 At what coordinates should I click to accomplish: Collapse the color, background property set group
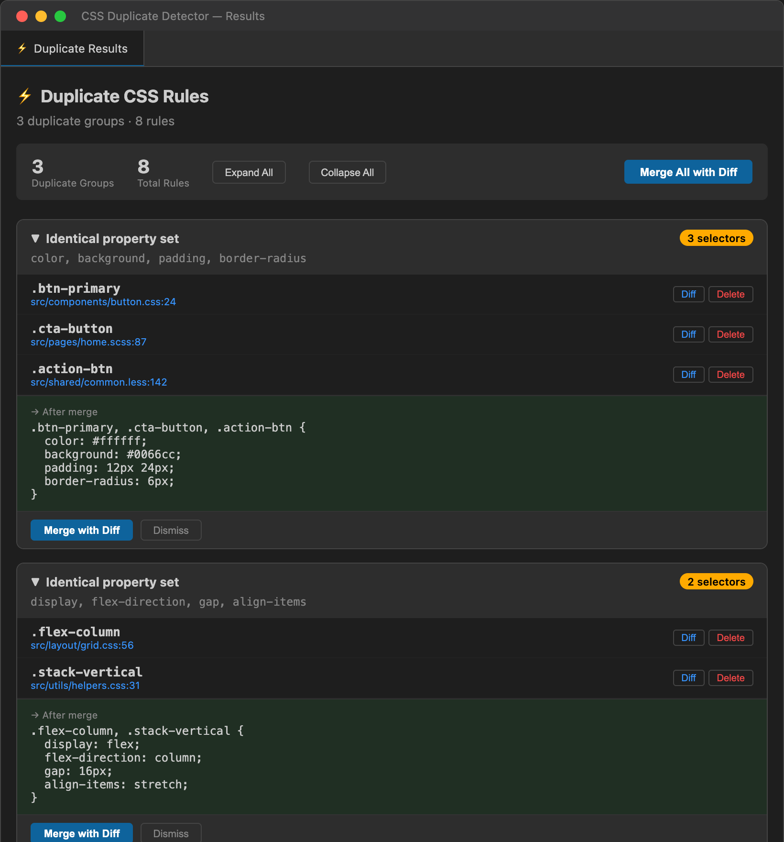(35, 238)
